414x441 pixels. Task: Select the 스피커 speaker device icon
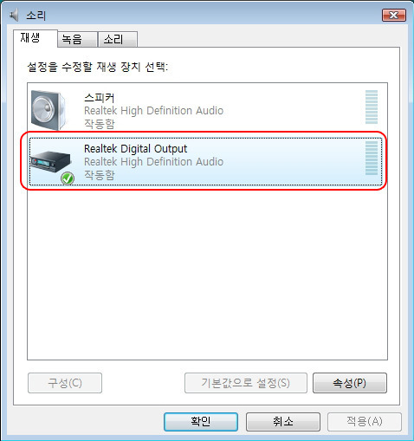point(49,110)
